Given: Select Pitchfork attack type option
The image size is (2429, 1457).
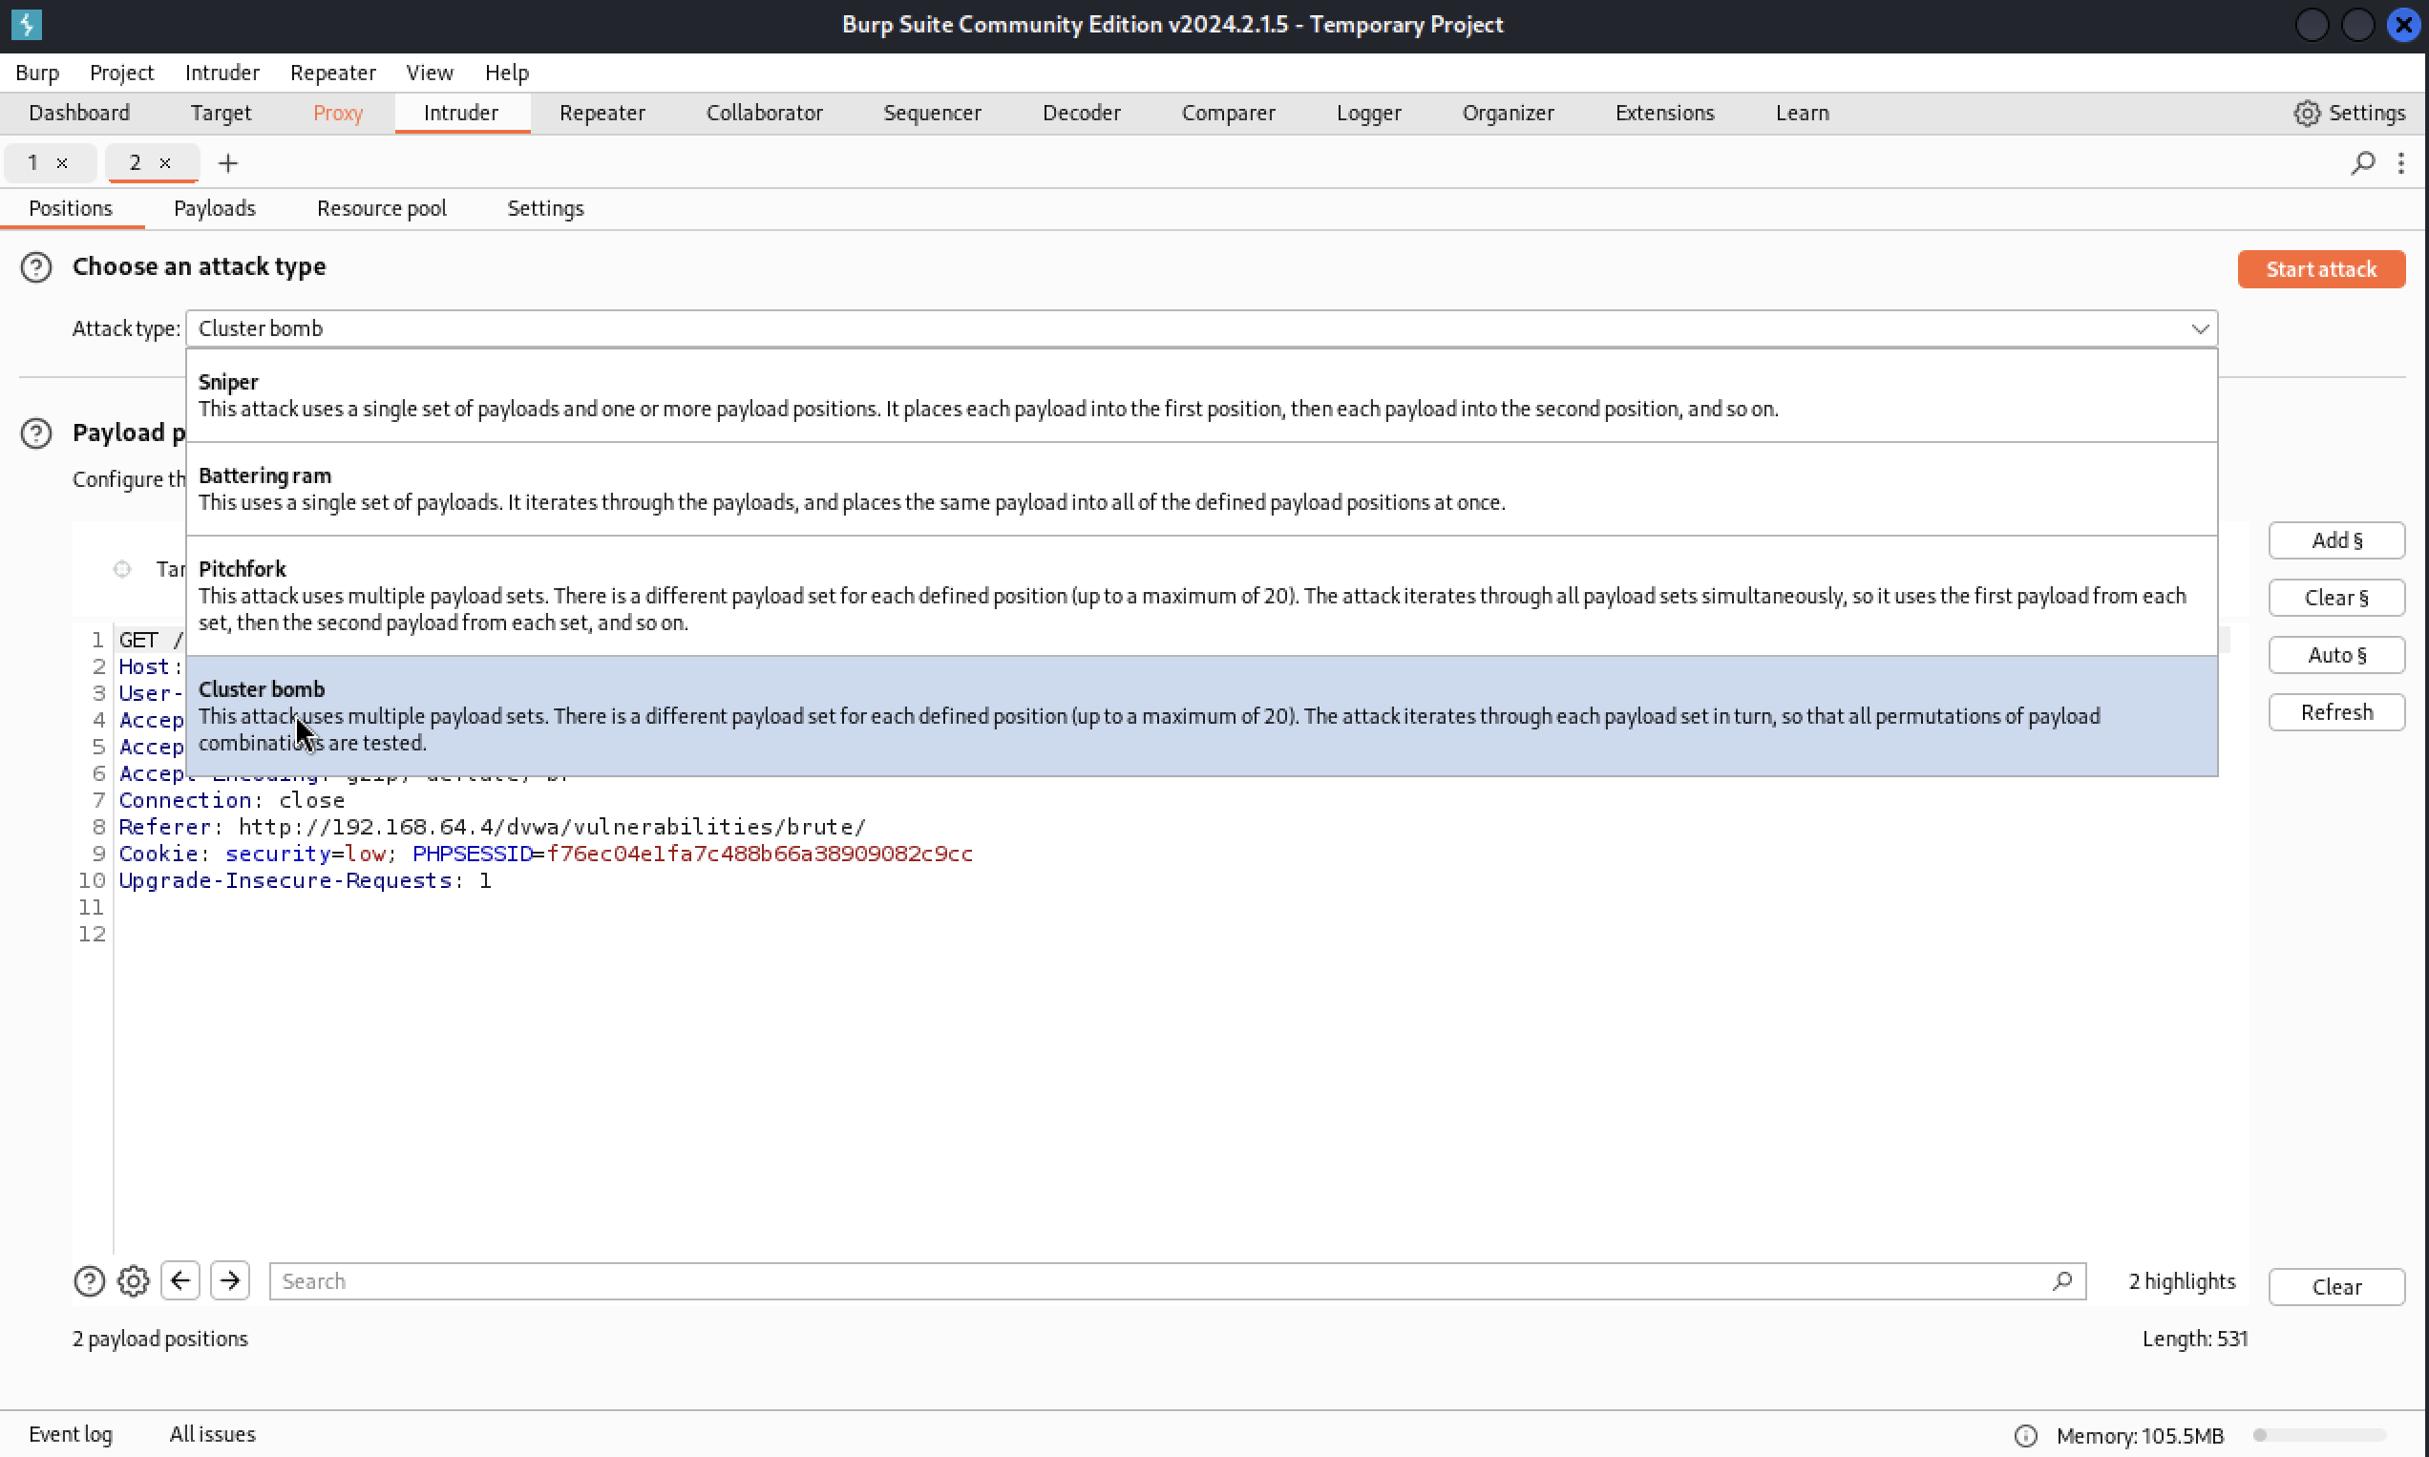Looking at the screenshot, I should (1202, 596).
